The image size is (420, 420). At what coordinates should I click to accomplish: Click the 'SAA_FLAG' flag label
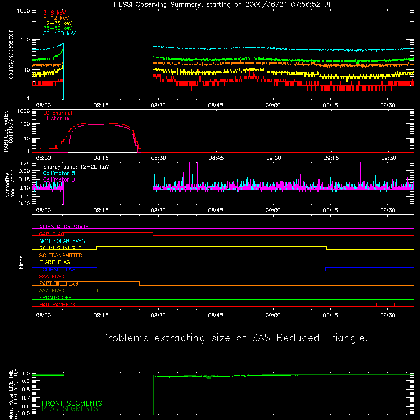pos(51,276)
